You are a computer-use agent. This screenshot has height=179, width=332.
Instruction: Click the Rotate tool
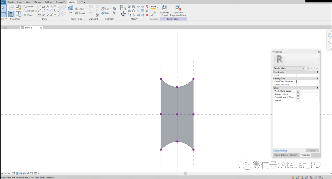134,11
